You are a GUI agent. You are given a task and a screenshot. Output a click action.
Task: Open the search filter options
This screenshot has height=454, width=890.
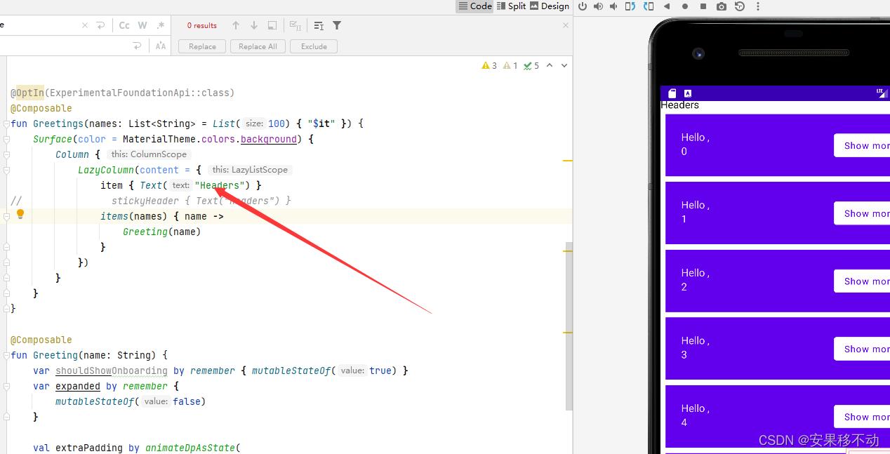[337, 25]
